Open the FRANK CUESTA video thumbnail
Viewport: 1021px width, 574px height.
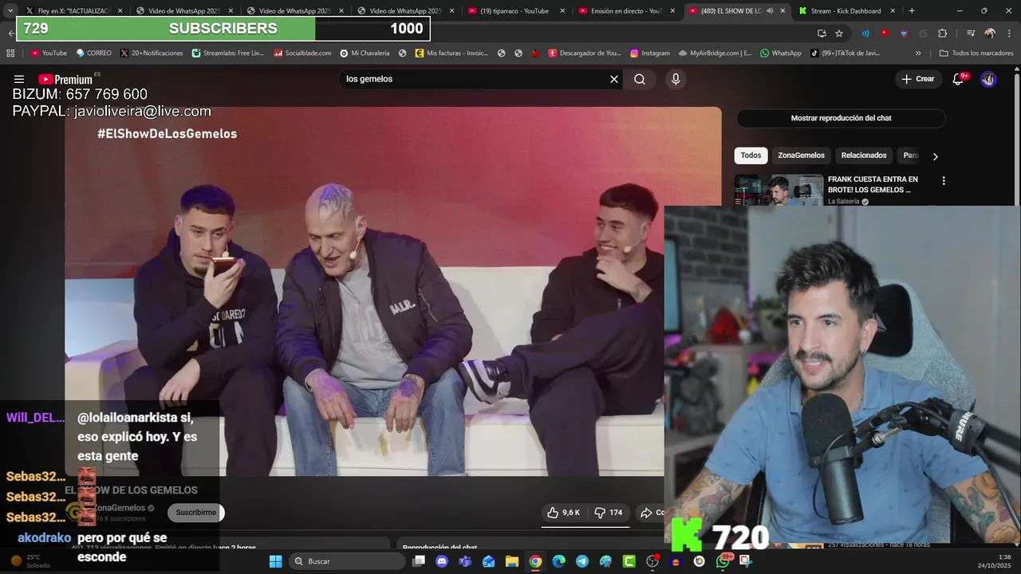click(x=779, y=191)
